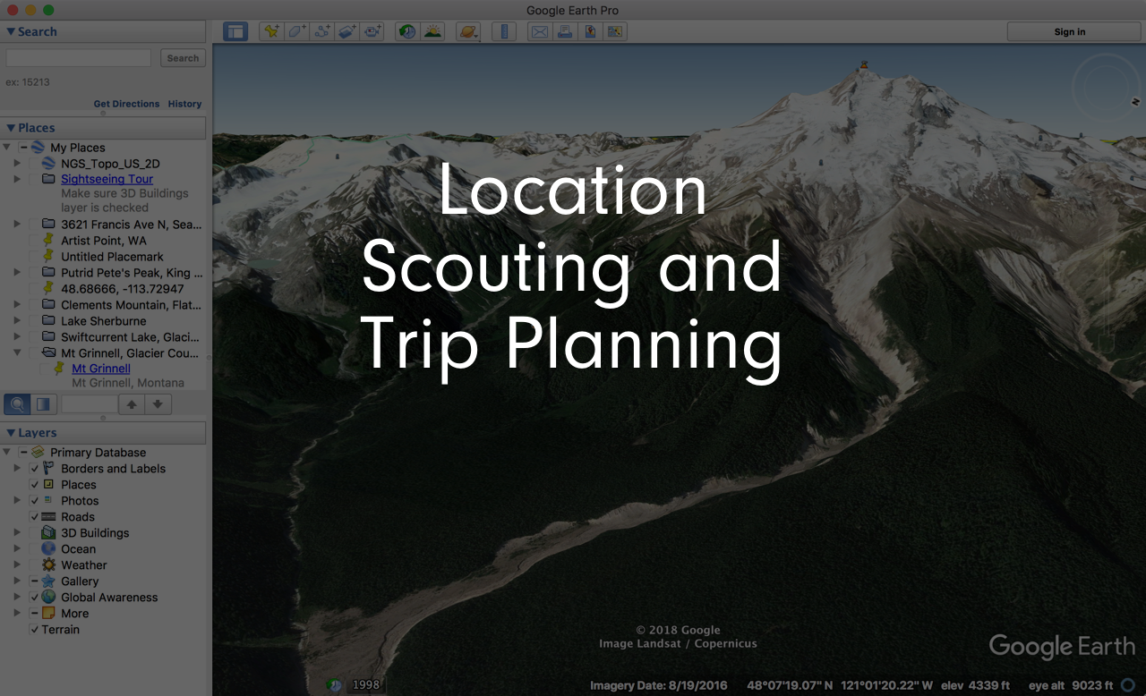Uncheck the Borders and Labels layer
The height and width of the screenshot is (696, 1146).
click(35, 469)
